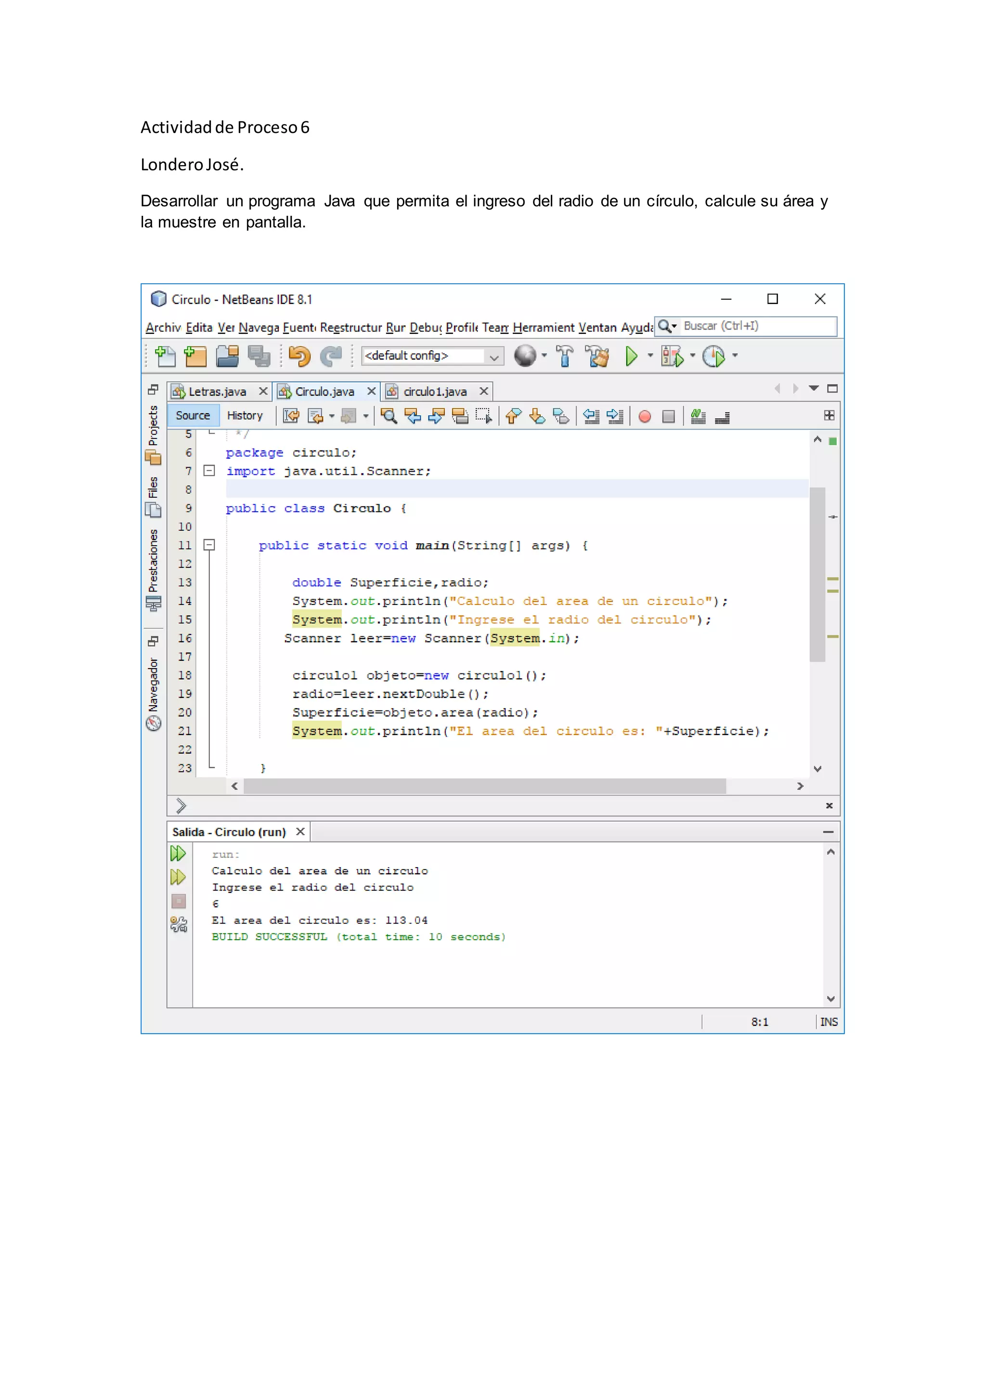Click the Profile Project clock icon
This screenshot has height=1395, width=986.
714,356
